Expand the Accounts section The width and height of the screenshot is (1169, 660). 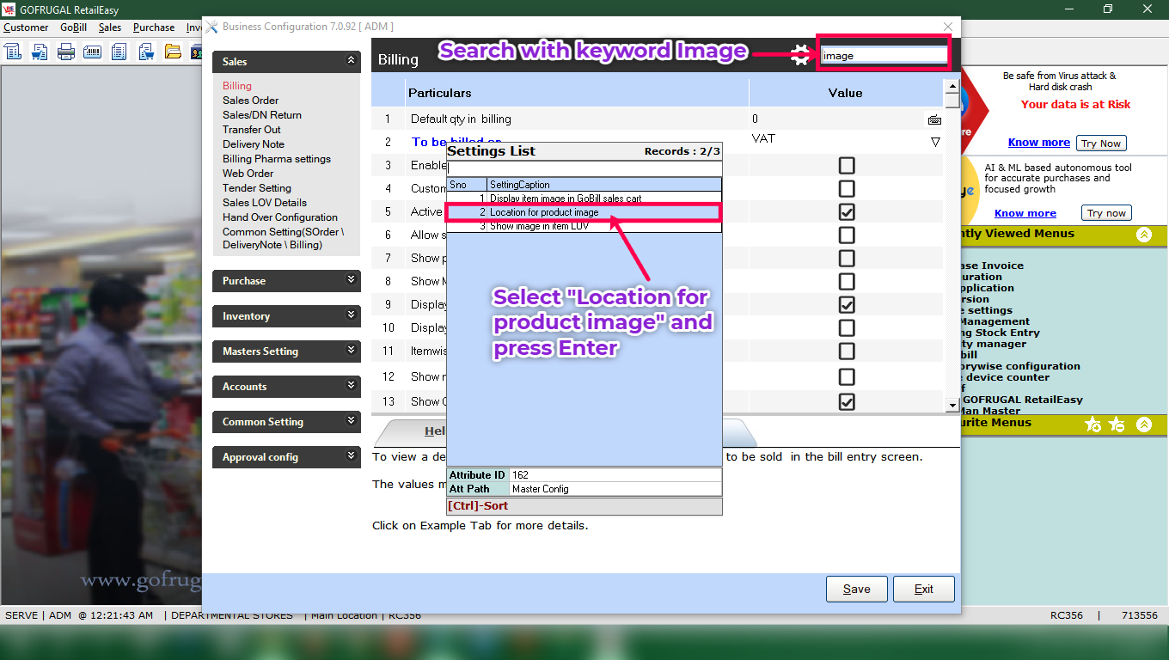[x=351, y=386]
